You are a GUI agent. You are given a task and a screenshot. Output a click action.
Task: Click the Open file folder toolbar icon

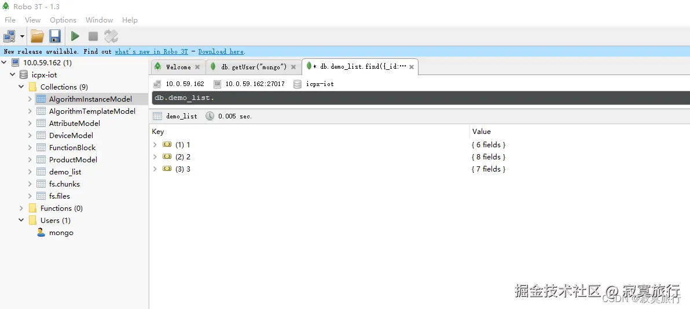click(38, 36)
